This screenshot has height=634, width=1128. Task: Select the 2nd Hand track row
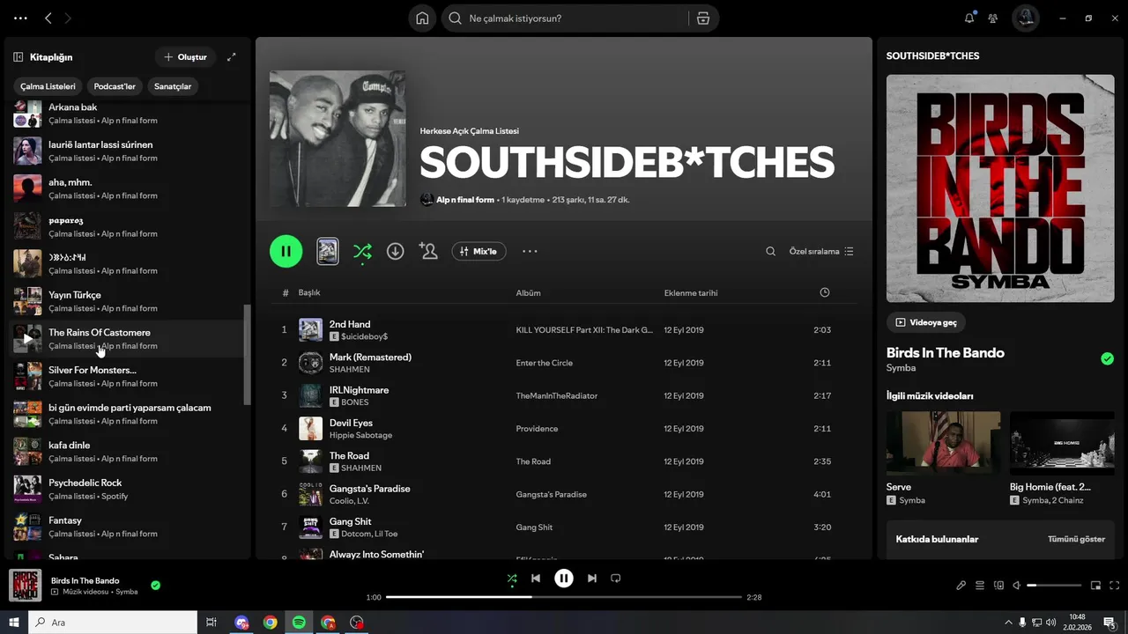tap(563, 329)
